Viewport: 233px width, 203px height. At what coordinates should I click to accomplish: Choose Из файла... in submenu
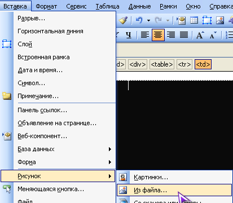(x=174, y=190)
